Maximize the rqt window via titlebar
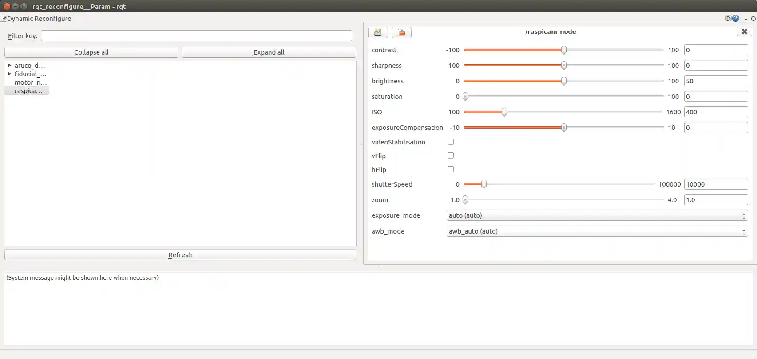The height and width of the screenshot is (359, 757). [x=24, y=6]
